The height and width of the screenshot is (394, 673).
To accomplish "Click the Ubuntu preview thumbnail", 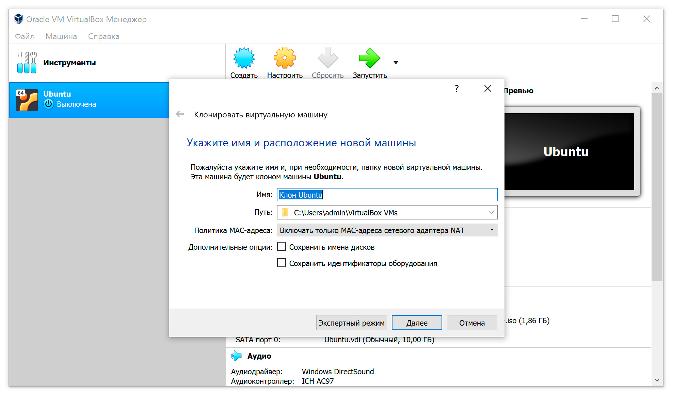I will (x=569, y=151).
